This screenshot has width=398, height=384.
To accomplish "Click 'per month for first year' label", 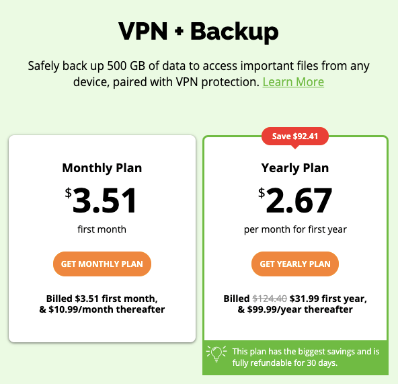I will click(x=295, y=229).
